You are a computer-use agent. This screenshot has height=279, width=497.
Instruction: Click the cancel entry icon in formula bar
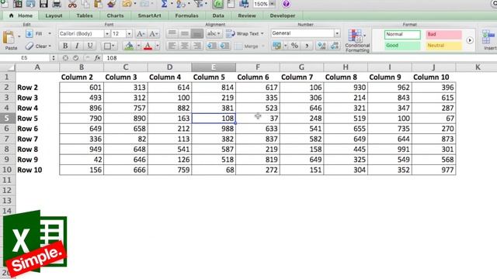click(65, 58)
